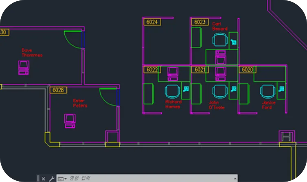Select the Dave Thommes name label

(x=32, y=53)
